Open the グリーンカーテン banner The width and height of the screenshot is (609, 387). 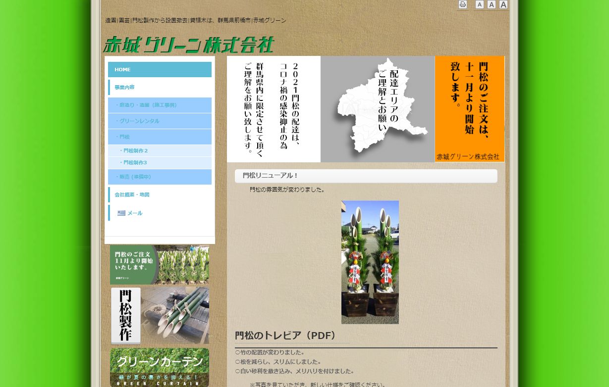pyautogui.click(x=160, y=367)
